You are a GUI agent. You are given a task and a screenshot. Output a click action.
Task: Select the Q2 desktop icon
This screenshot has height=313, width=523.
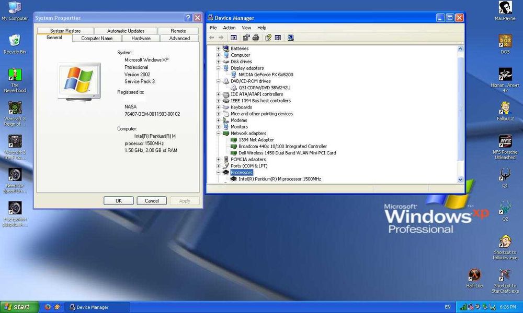click(505, 211)
